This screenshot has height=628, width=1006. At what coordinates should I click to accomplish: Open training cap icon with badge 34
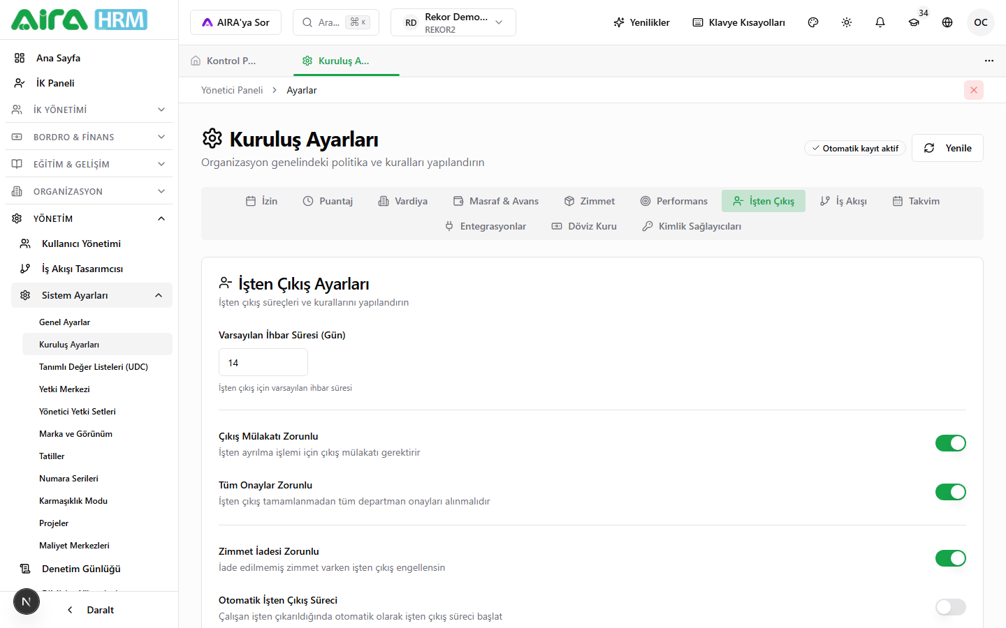point(914,22)
